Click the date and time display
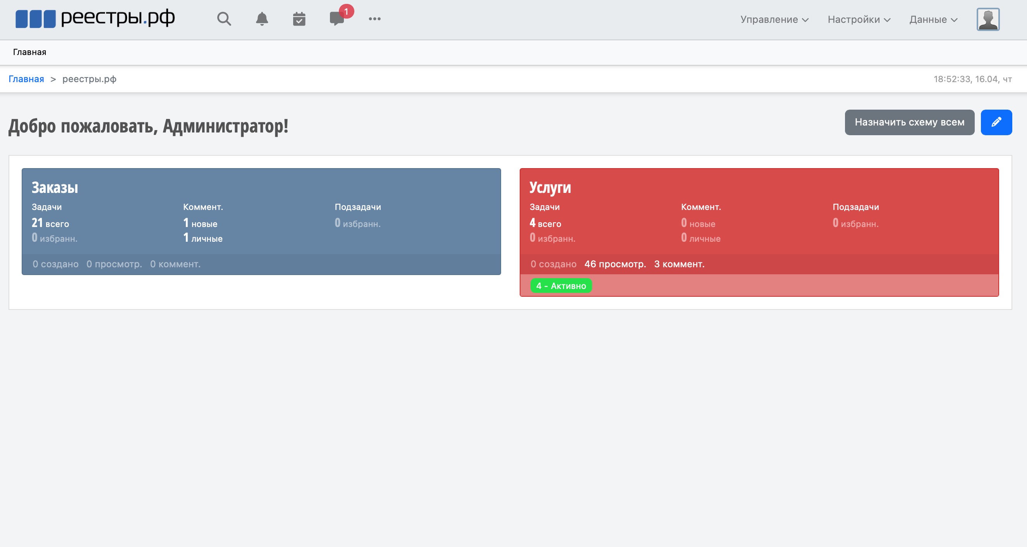The image size is (1027, 547). (x=972, y=79)
